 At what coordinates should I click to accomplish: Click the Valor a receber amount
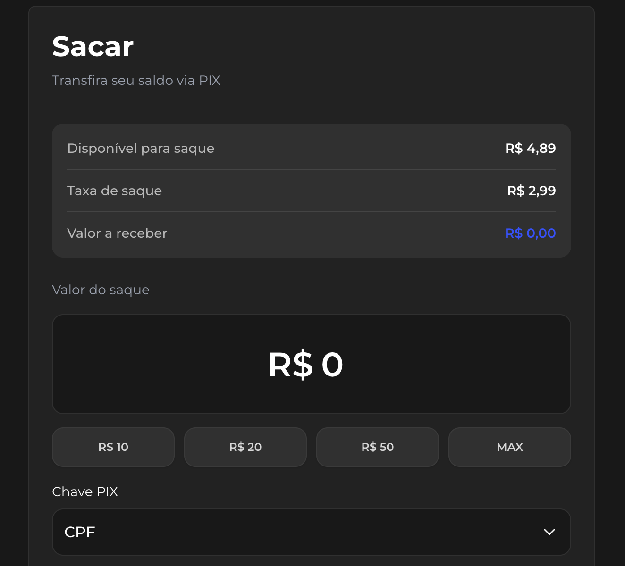click(530, 233)
